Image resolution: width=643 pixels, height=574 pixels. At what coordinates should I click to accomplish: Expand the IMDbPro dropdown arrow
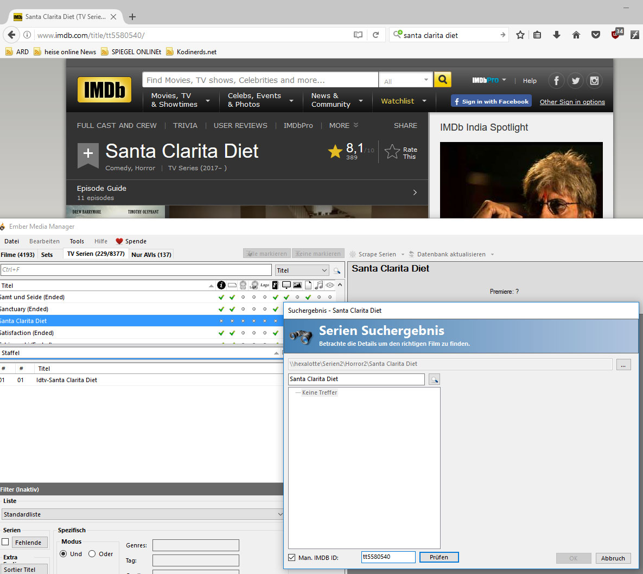point(504,80)
